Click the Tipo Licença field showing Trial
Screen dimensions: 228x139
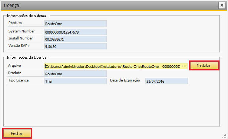[75, 81]
